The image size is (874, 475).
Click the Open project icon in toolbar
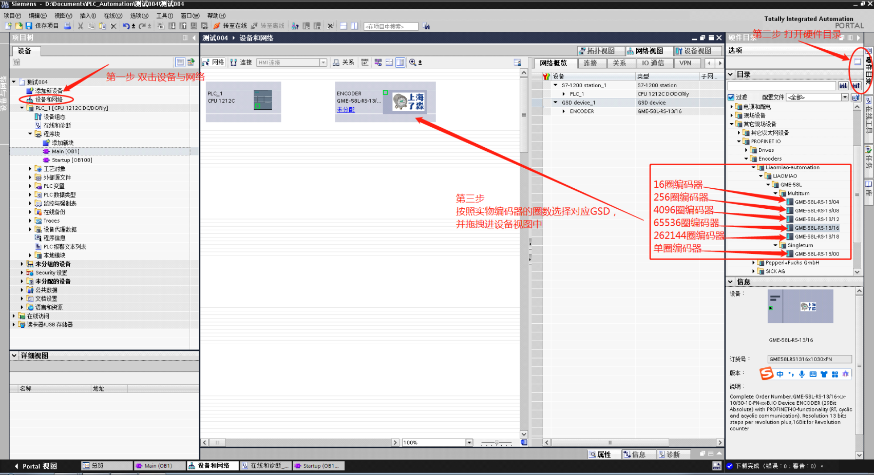click(x=18, y=26)
